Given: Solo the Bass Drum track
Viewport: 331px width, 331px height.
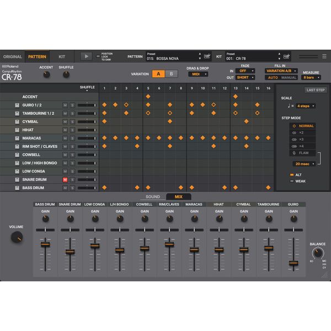Looking at the screenshot, I should (x=72, y=188).
